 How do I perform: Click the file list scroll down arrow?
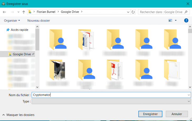coord(190,87)
